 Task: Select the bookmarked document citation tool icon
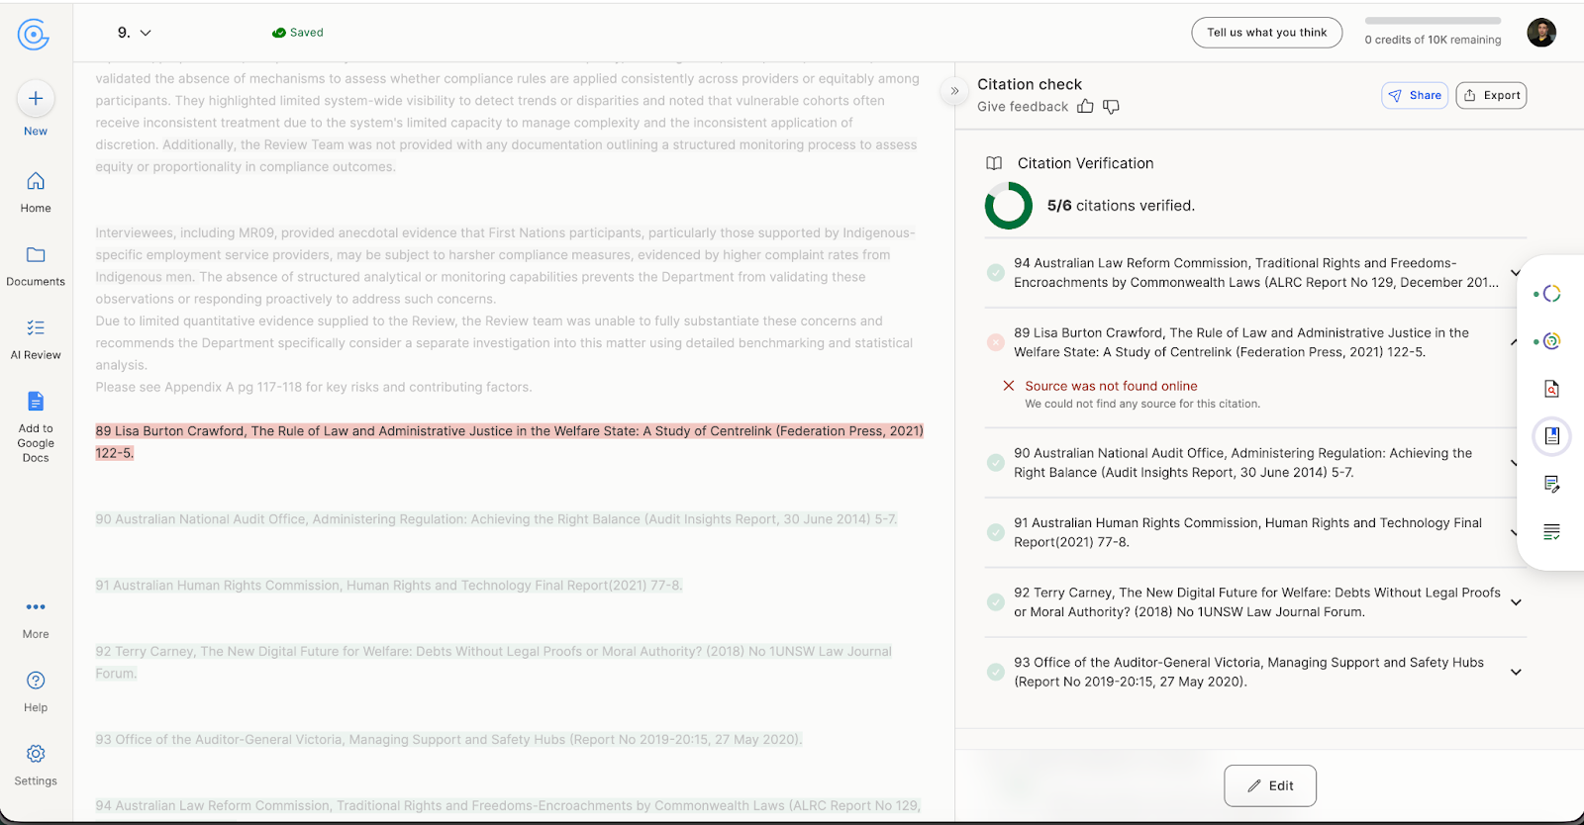(1551, 436)
